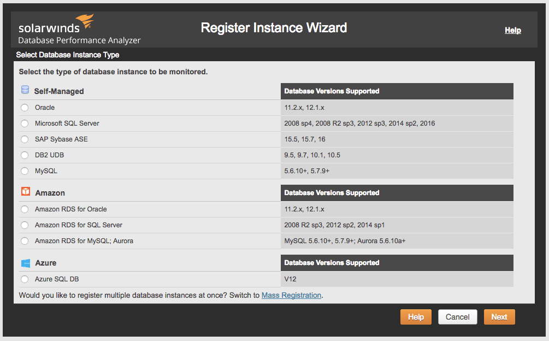Click the Self-Managed database cylinder icon
The width and height of the screenshot is (549, 341).
(x=25, y=90)
